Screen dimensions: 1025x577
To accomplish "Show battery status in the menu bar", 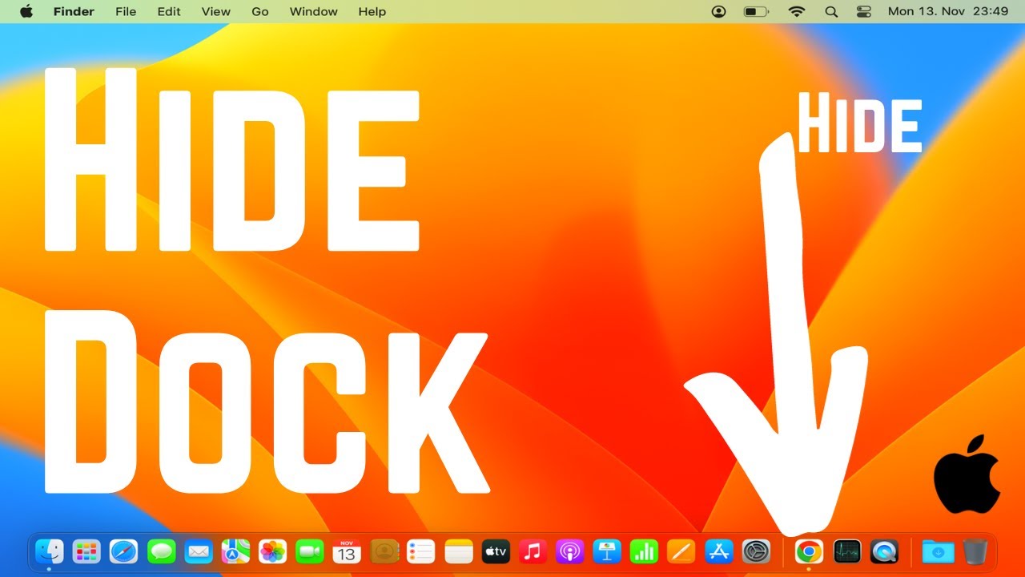I will [x=756, y=11].
